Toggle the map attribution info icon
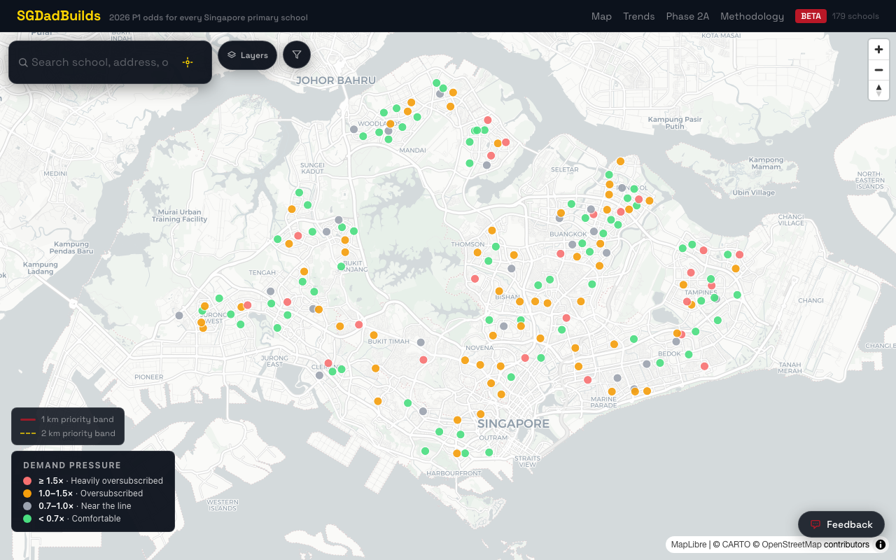Image resolution: width=896 pixels, height=560 pixels. tap(881, 545)
